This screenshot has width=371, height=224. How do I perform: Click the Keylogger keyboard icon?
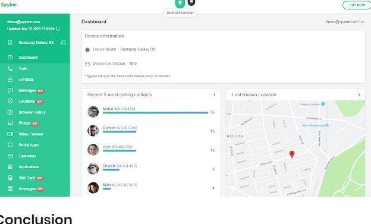tap(10, 188)
